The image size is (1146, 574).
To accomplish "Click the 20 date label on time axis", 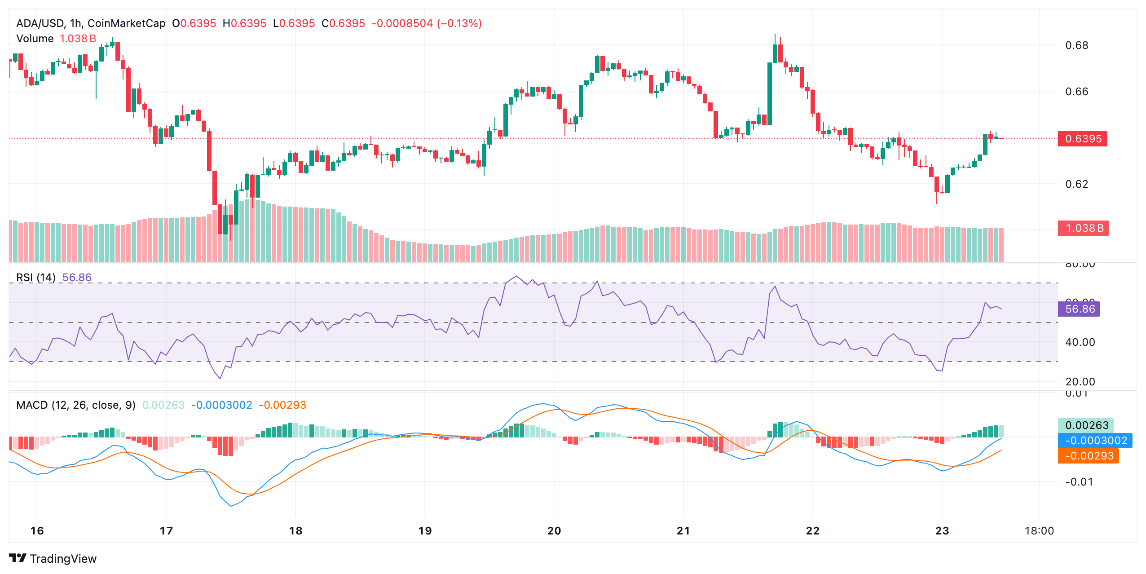I will pyautogui.click(x=554, y=531).
